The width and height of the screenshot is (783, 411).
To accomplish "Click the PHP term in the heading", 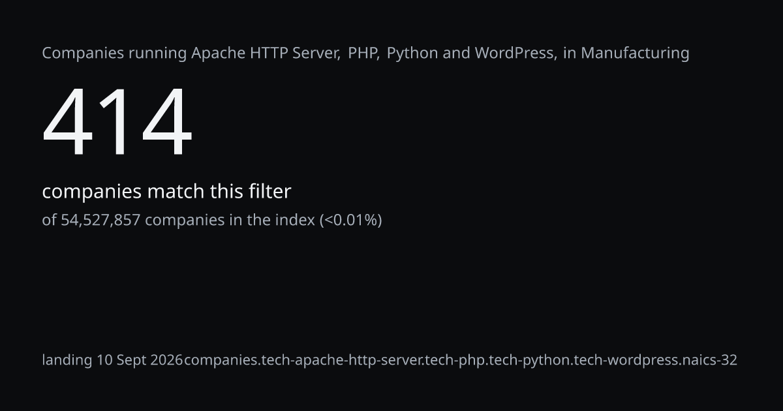I will click(x=362, y=53).
